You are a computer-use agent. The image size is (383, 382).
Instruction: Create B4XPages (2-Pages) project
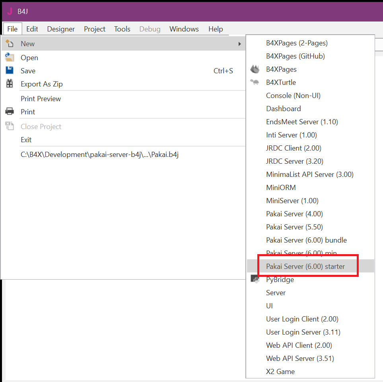click(x=311, y=43)
